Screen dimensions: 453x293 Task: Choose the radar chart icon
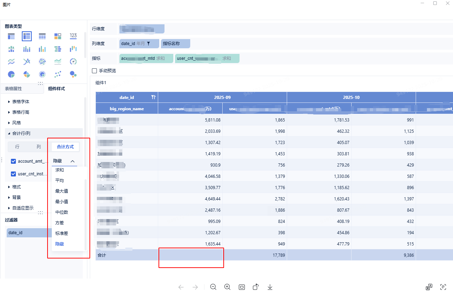click(x=42, y=62)
